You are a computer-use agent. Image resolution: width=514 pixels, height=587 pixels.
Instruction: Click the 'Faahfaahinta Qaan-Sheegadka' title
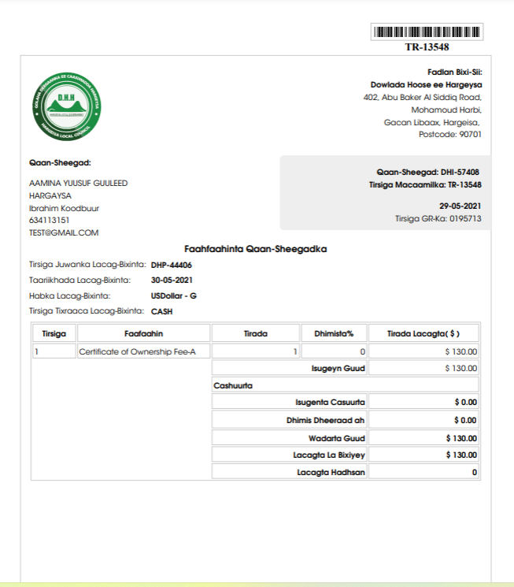click(256, 249)
